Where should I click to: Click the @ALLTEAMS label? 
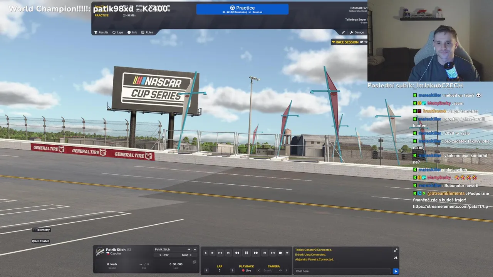pos(40,241)
